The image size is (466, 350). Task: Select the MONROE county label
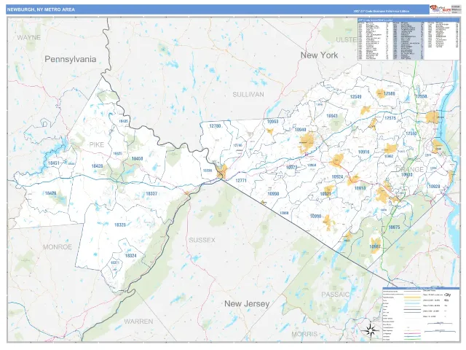pyautogui.click(x=58, y=247)
